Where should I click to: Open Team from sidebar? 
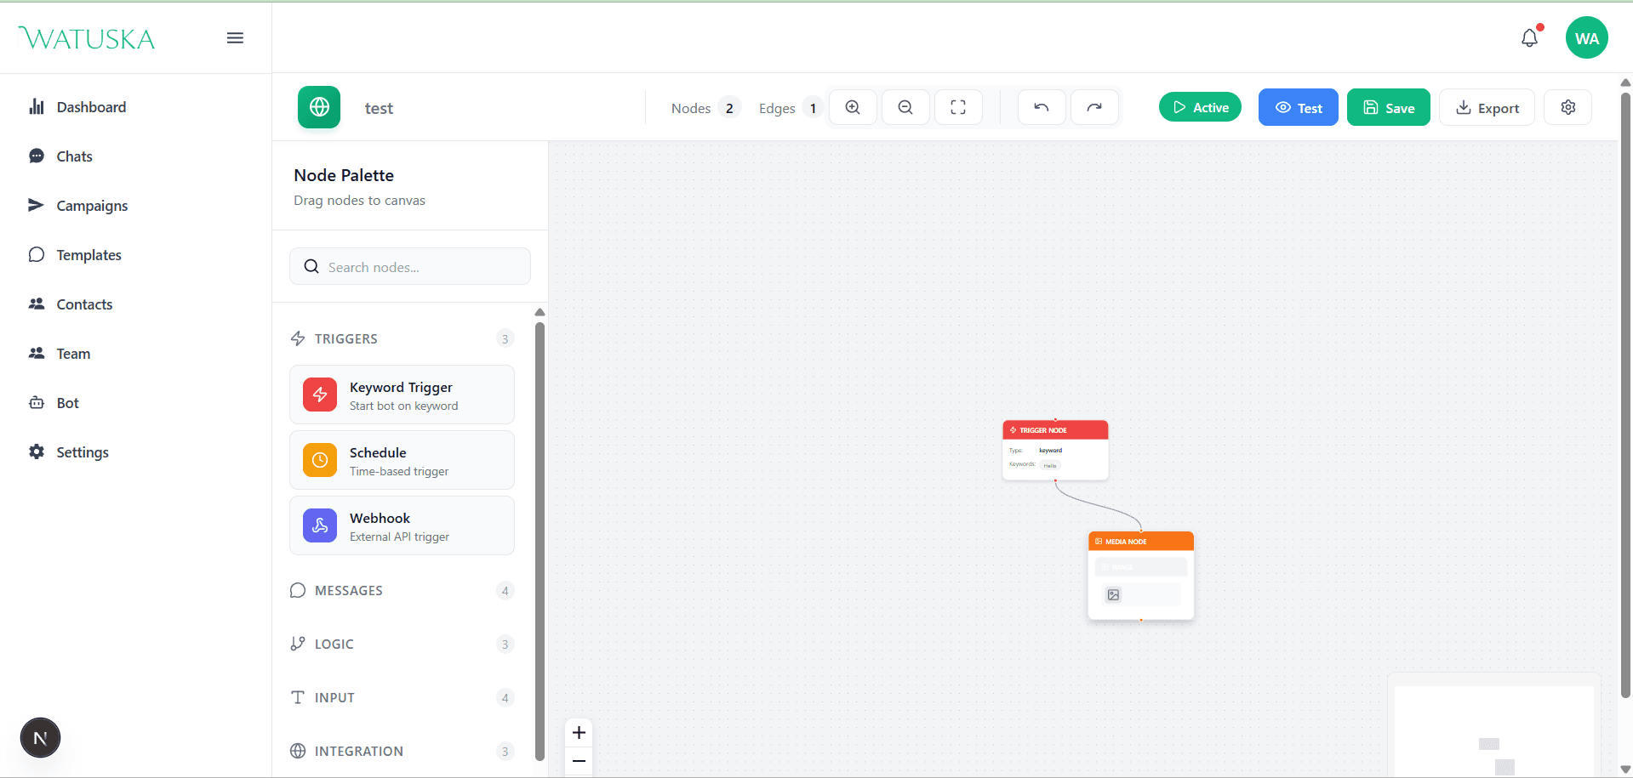point(73,354)
